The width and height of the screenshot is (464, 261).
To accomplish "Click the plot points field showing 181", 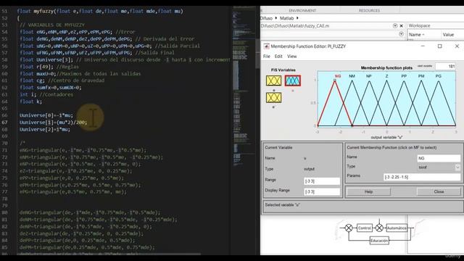I will 445,66.
